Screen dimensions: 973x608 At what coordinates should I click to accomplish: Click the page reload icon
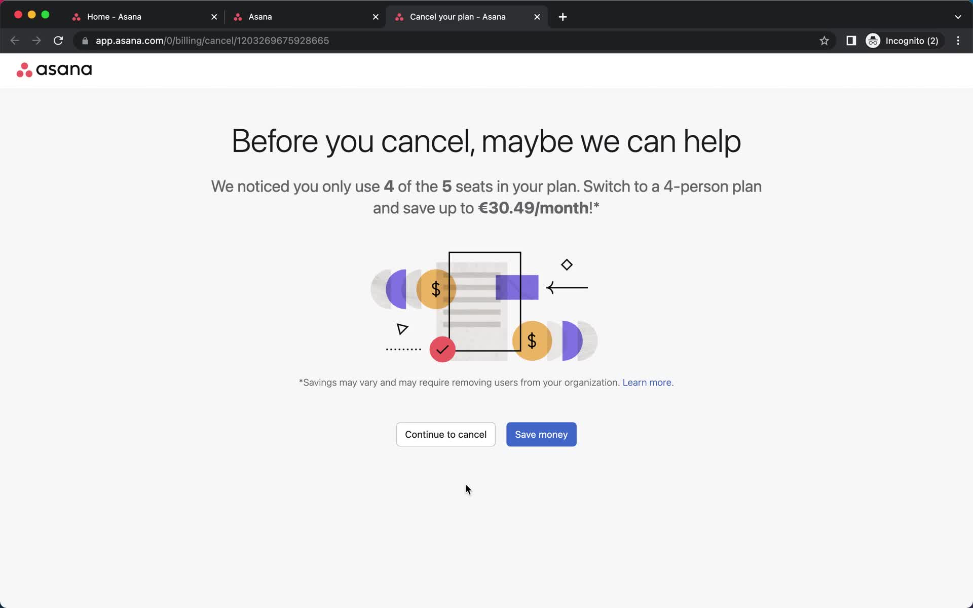tap(59, 41)
